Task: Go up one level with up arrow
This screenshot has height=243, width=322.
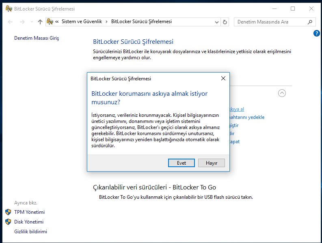Action: (40, 22)
